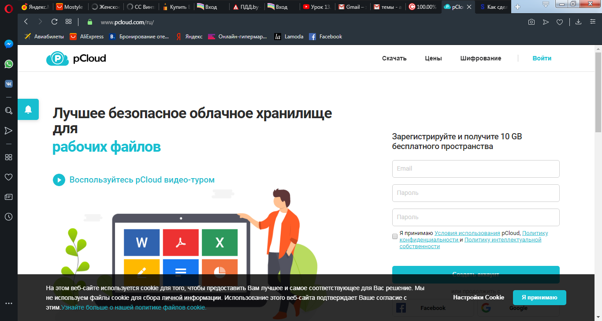This screenshot has height=321, width=602.
Task: Open the Условия использования link
Action: click(x=467, y=233)
